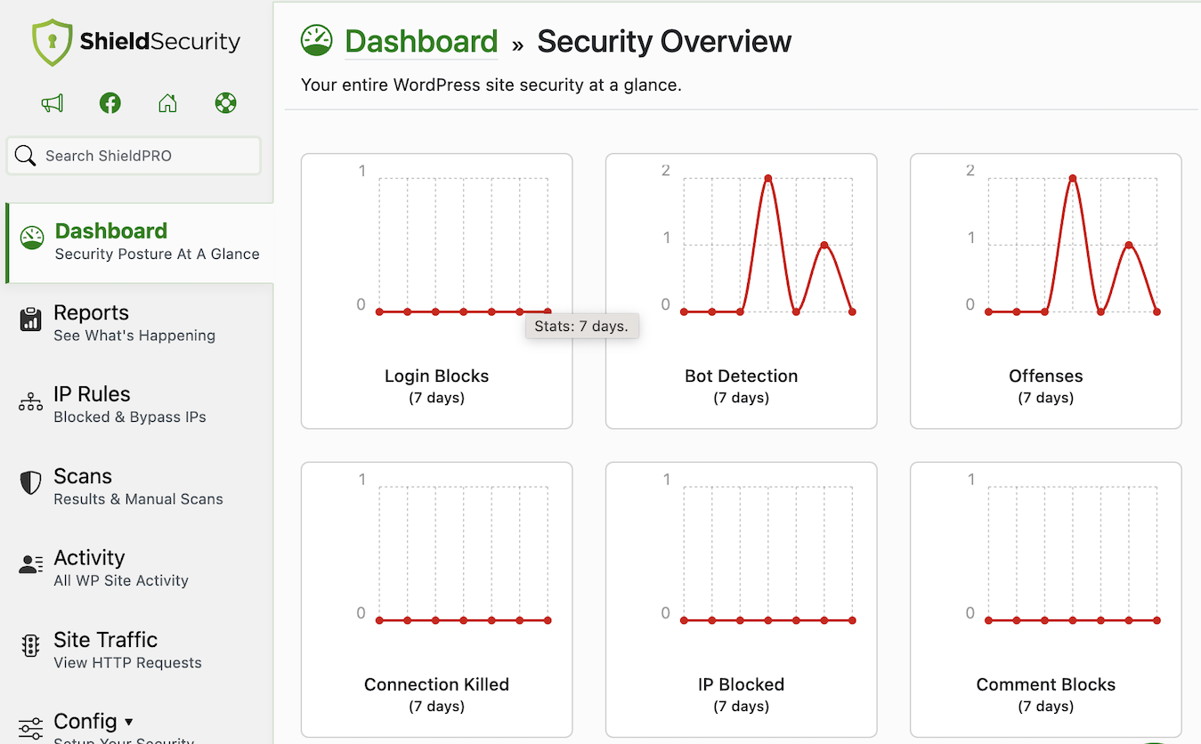Click the home icon in sidebar

tap(167, 103)
